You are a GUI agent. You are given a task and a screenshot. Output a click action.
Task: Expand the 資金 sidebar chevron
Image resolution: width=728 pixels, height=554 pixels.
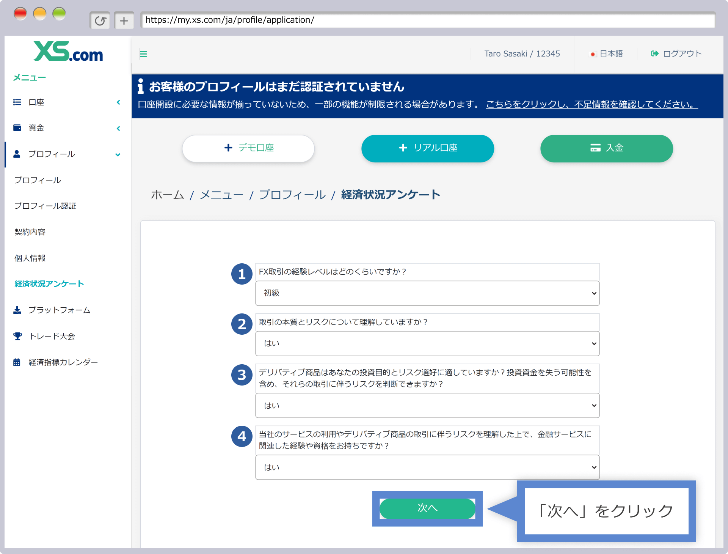pos(118,128)
